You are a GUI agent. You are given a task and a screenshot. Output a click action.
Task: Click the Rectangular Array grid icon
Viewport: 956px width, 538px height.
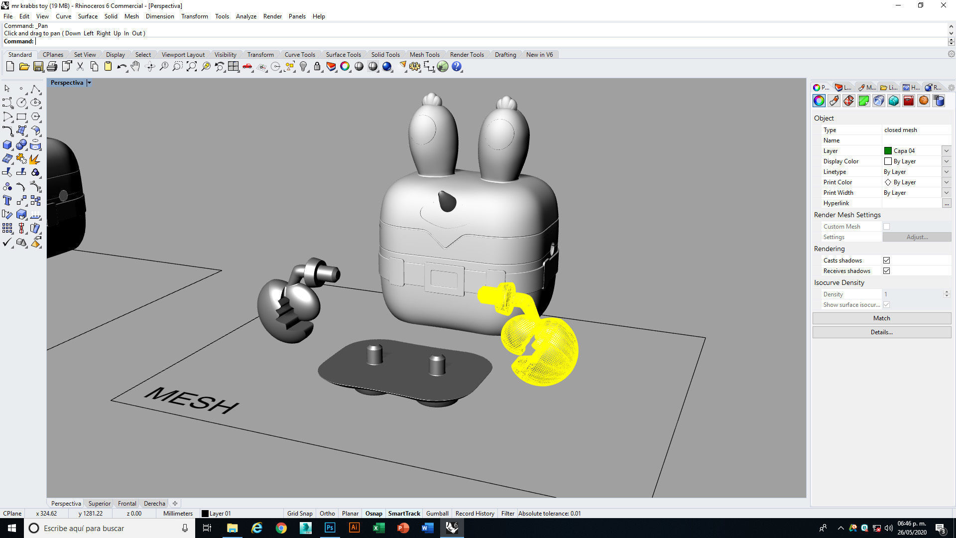(x=7, y=229)
